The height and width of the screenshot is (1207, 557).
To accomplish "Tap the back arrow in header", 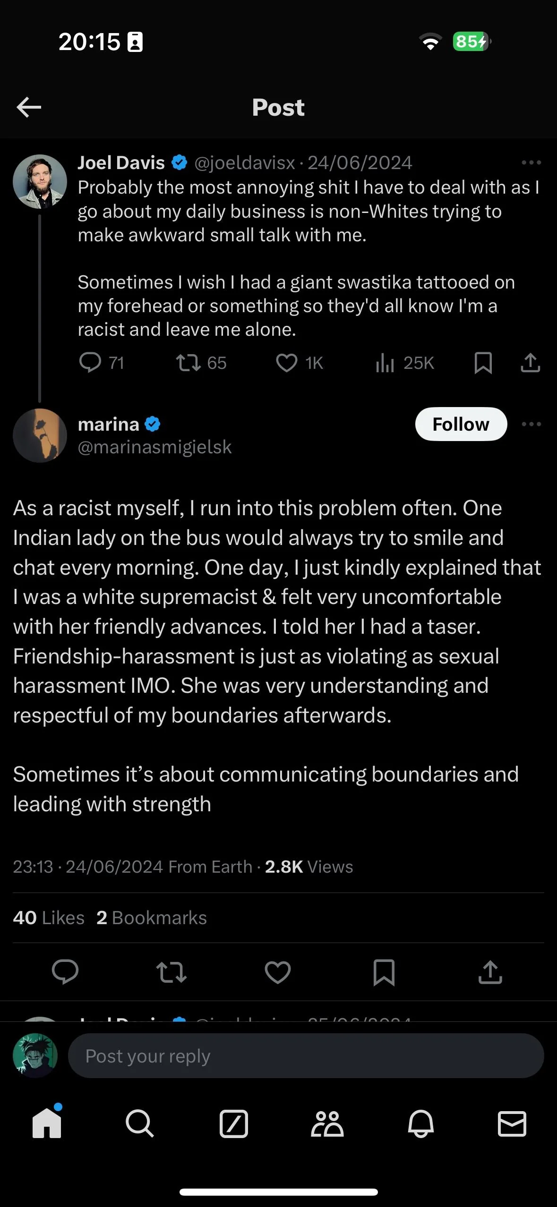I will pyautogui.click(x=29, y=107).
